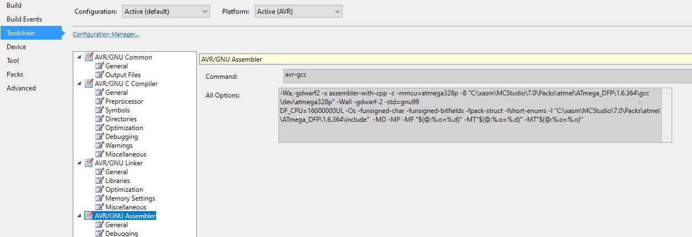The height and width of the screenshot is (237, 692).
Task: Click the AVR/GNU C Compiler category icon
Action: (x=89, y=84)
